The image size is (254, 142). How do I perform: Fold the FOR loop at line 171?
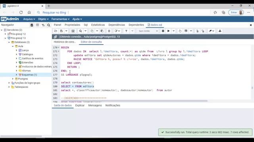pyautogui.click(x=59, y=51)
